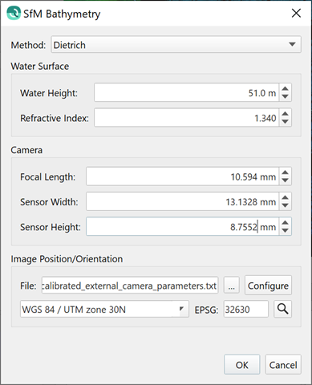This screenshot has width=312, height=385.
Task: Decrease Sensor Height with down arrow
Action: click(x=286, y=230)
